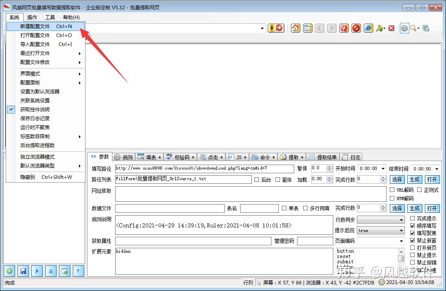Viewport: 446px width, 291px height.
Task: Click the help question mark icon
Action: point(78,271)
